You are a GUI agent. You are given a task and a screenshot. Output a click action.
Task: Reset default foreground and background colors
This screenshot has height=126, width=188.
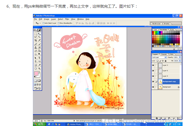tap(35, 77)
